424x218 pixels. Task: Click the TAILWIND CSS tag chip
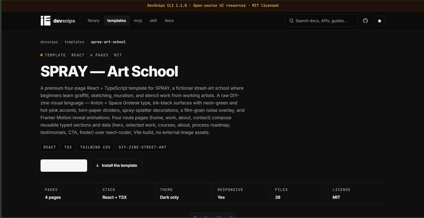(x=95, y=147)
